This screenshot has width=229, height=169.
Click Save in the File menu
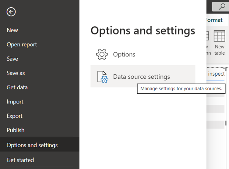tap(12, 59)
